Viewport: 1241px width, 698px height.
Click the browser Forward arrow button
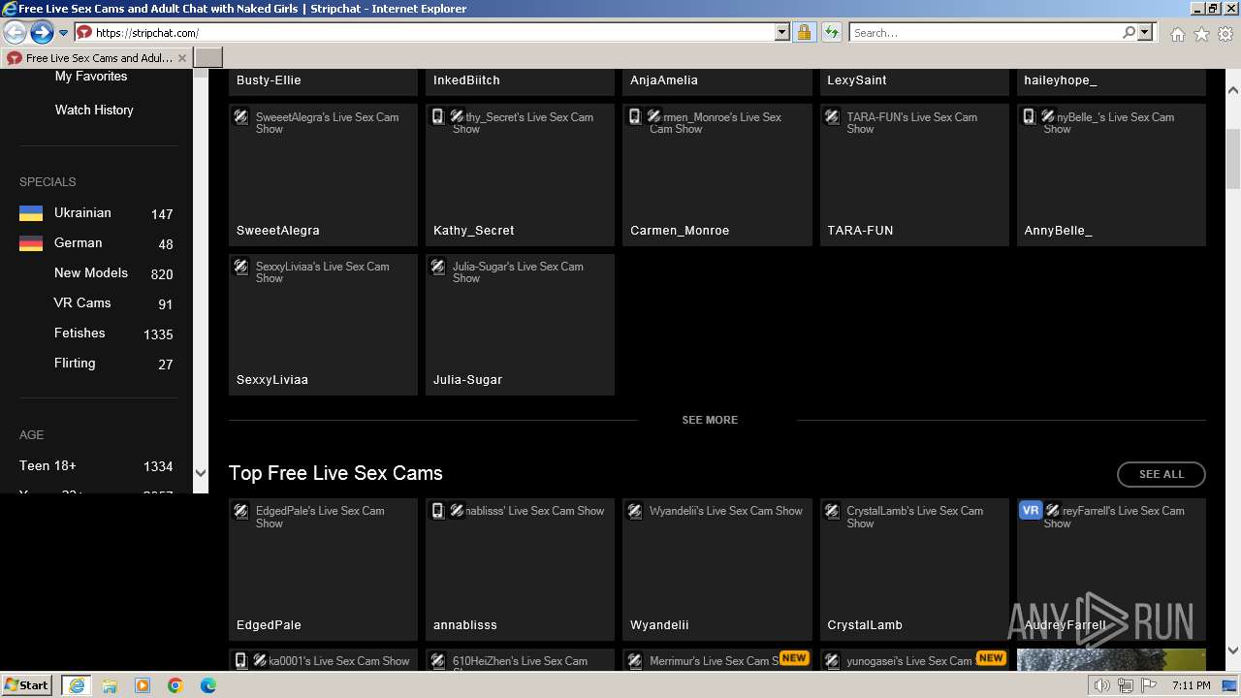pyautogui.click(x=41, y=33)
